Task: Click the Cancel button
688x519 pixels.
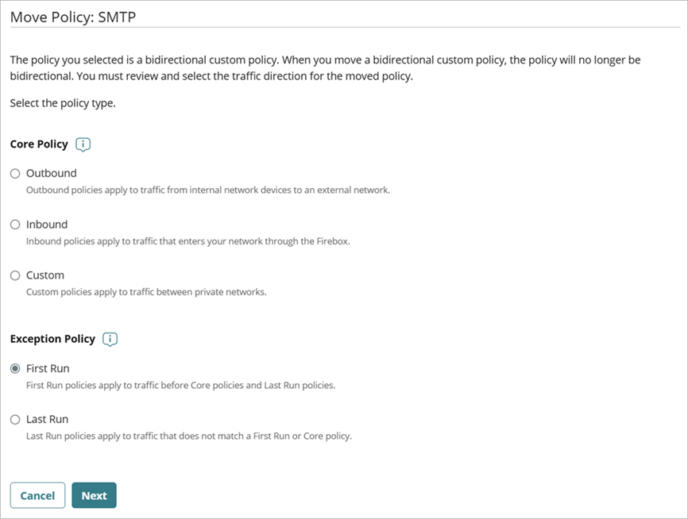Action: [37, 495]
